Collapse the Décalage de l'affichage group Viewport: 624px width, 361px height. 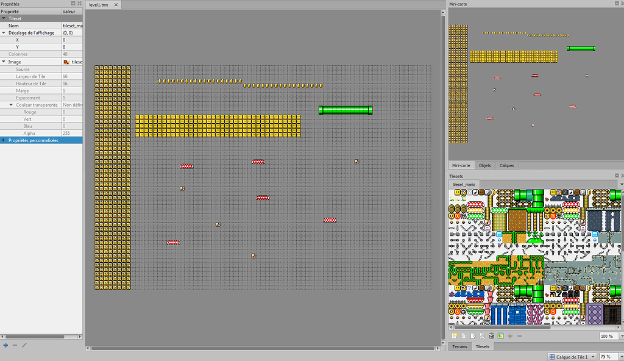click(x=5, y=32)
